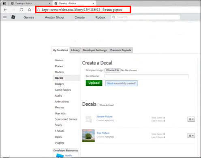Click the Choose File button
Image resolution: width=201 pixels, height=158 pixels.
click(113, 70)
